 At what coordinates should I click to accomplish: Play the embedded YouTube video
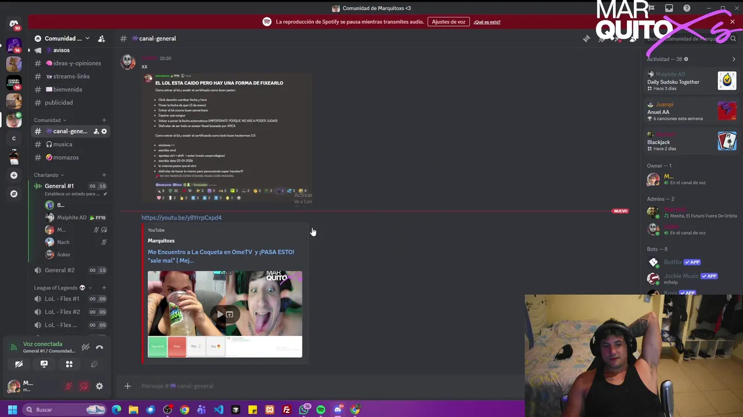[220, 314]
